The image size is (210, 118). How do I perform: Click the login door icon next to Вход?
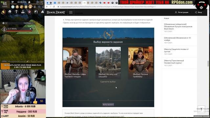tap(196, 12)
